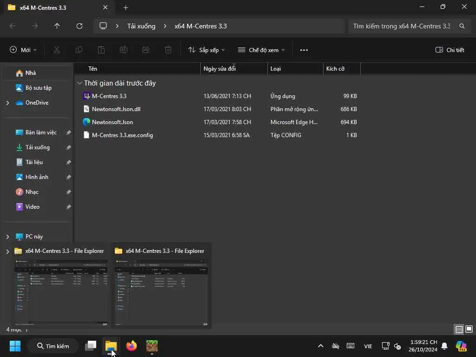Screen dimensions: 476x357
Task: Switch to details list view icon in status bar
Action: coord(459,329)
